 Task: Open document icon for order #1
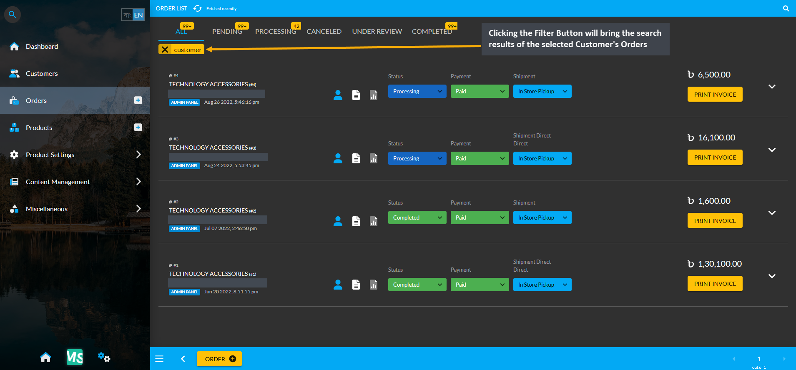coord(356,285)
